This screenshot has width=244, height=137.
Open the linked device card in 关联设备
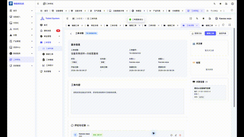point(209,92)
